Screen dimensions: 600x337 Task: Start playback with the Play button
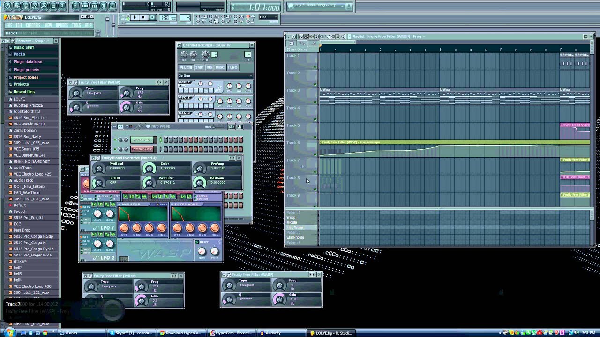pyautogui.click(x=135, y=17)
